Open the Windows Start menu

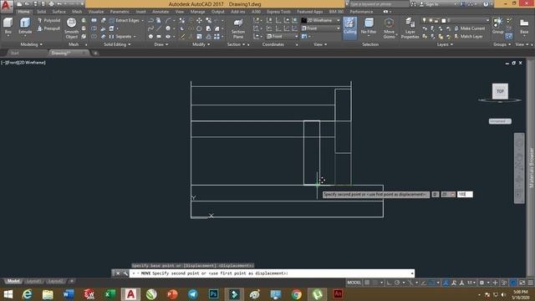point(8,294)
